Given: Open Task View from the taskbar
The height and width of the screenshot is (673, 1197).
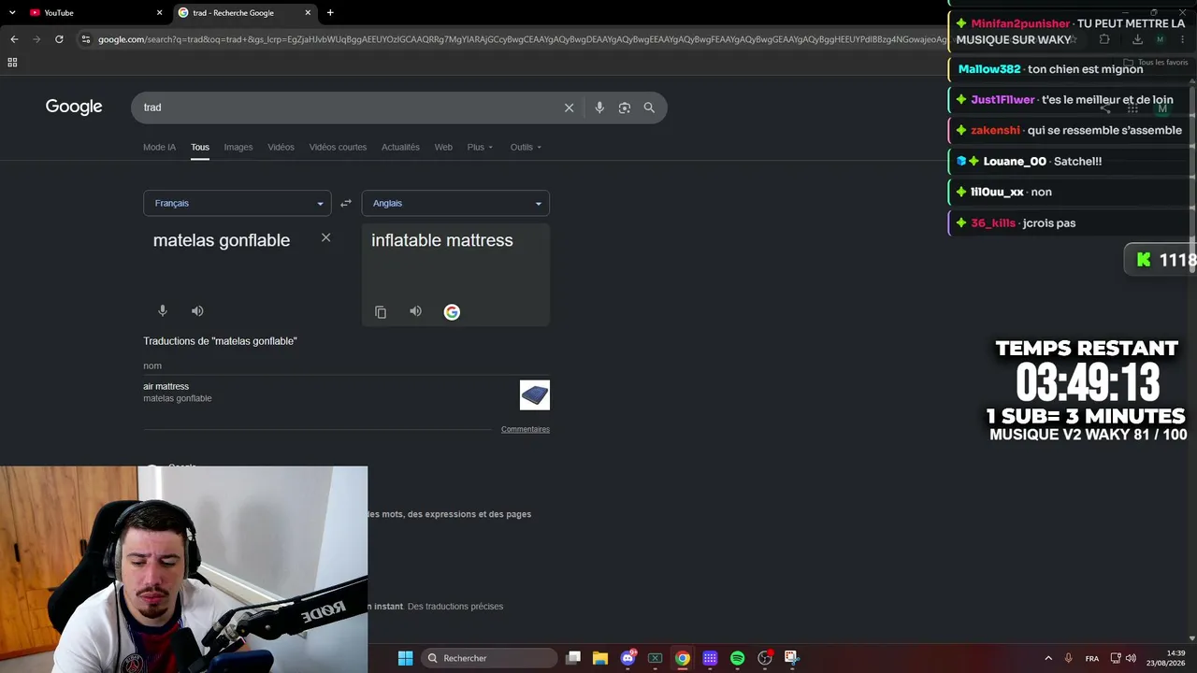Looking at the screenshot, I should [x=573, y=658].
